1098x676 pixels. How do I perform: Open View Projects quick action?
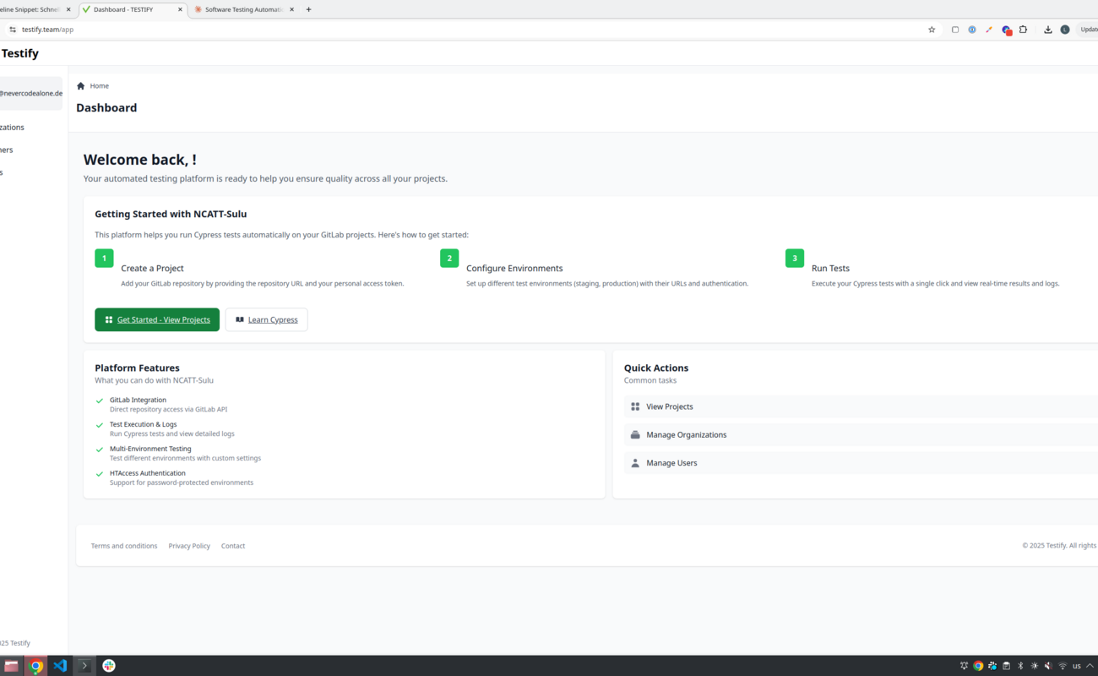(x=861, y=406)
